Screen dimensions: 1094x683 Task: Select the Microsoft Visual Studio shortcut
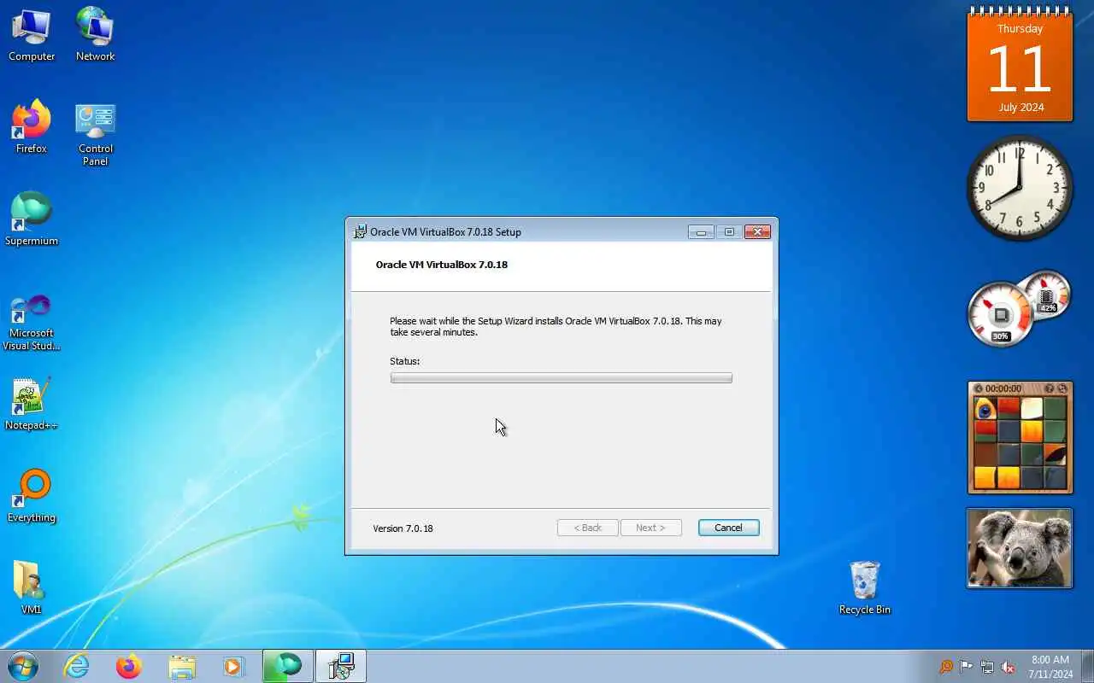32,322
